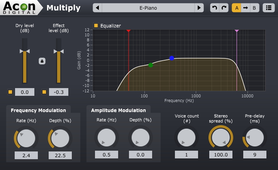Click the Effect level value field -0.3
278x170 pixels.
coord(59,92)
